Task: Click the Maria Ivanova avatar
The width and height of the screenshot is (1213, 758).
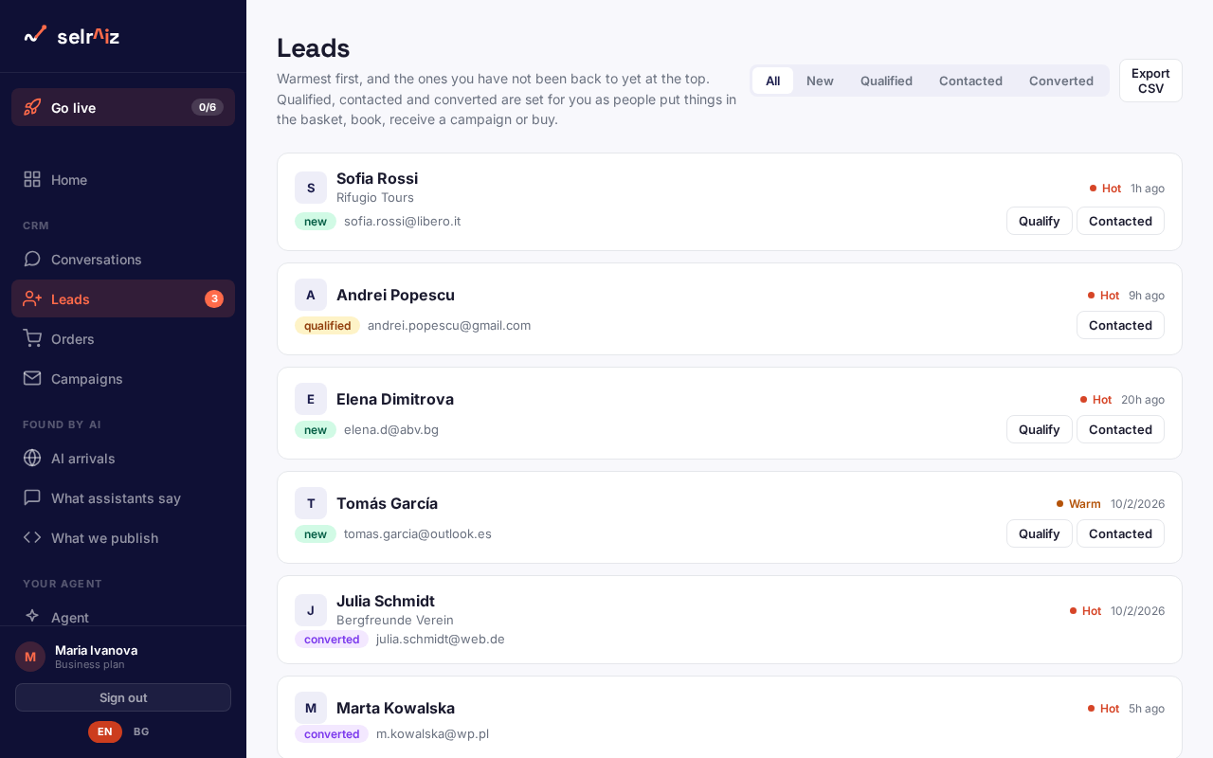Action: pos(30,657)
